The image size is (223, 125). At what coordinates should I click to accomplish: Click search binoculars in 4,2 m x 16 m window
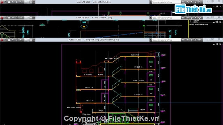(183, 18)
